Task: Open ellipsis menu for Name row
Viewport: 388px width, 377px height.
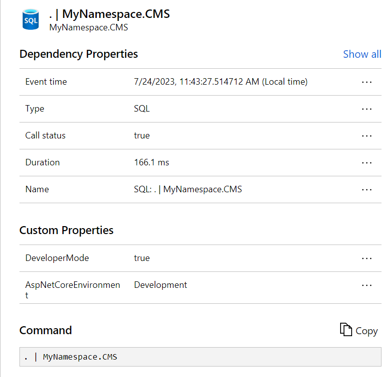Action: [367, 190]
